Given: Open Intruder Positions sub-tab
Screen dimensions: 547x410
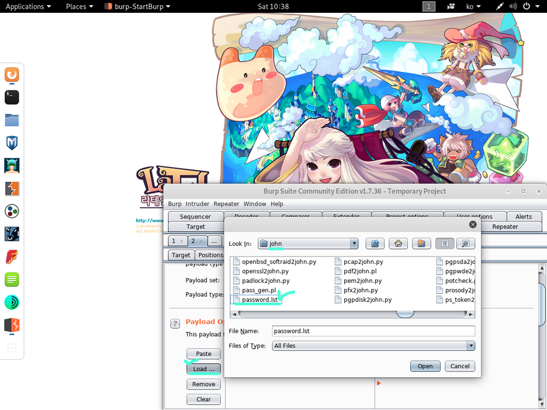Looking at the screenshot, I should point(211,255).
